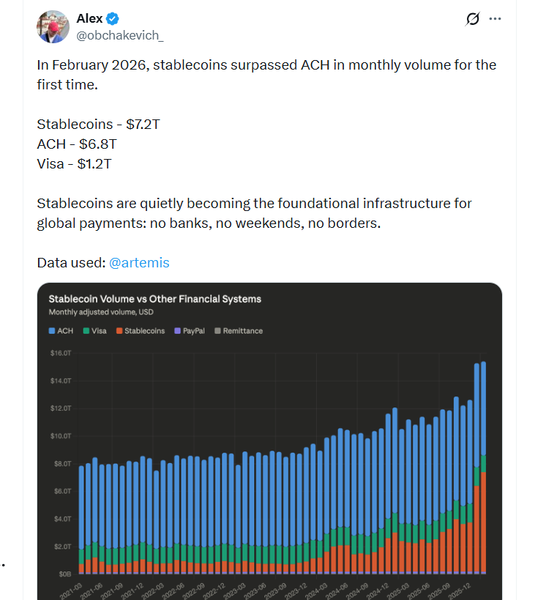The width and height of the screenshot is (535, 600).
Task: Click the chart title Stablecoin Volume vs Other Financial Systems
Action: tap(155, 299)
